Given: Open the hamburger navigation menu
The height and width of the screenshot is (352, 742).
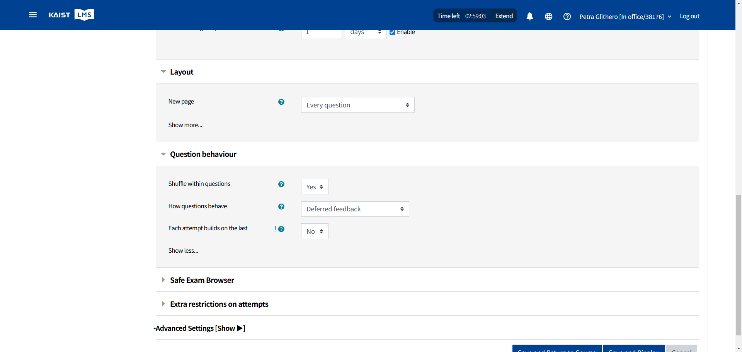Looking at the screenshot, I should tap(33, 15).
